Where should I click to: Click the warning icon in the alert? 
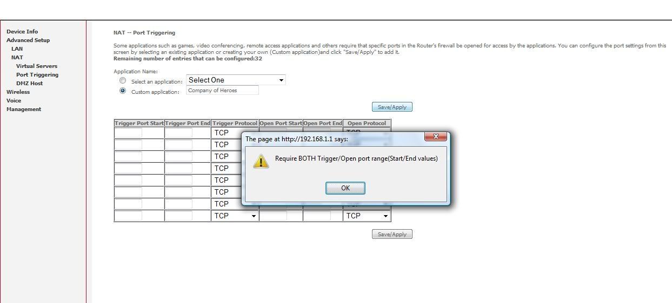coord(261,161)
